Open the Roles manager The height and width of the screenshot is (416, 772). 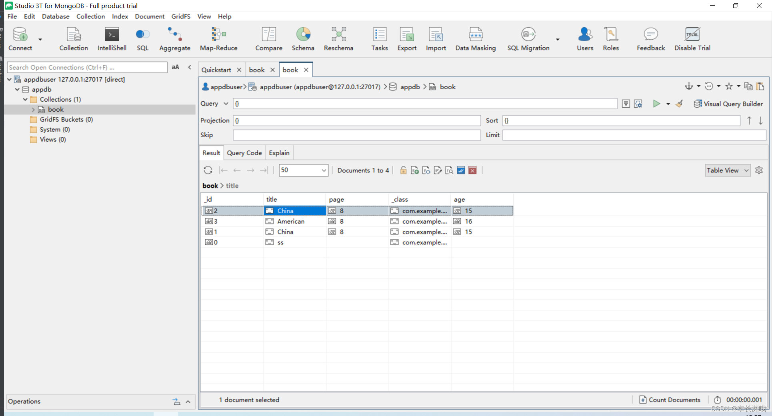coord(611,39)
